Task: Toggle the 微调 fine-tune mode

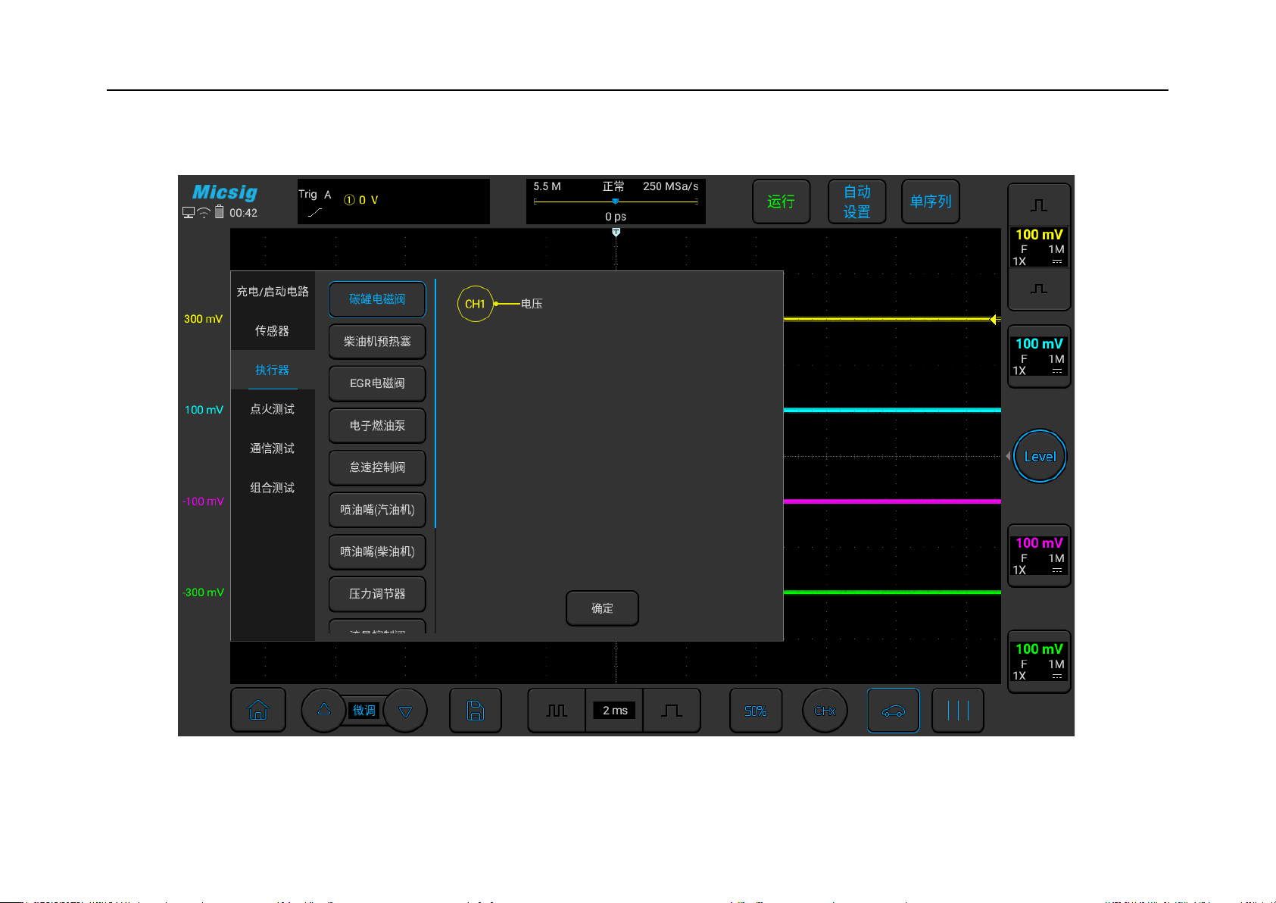Action: (364, 711)
